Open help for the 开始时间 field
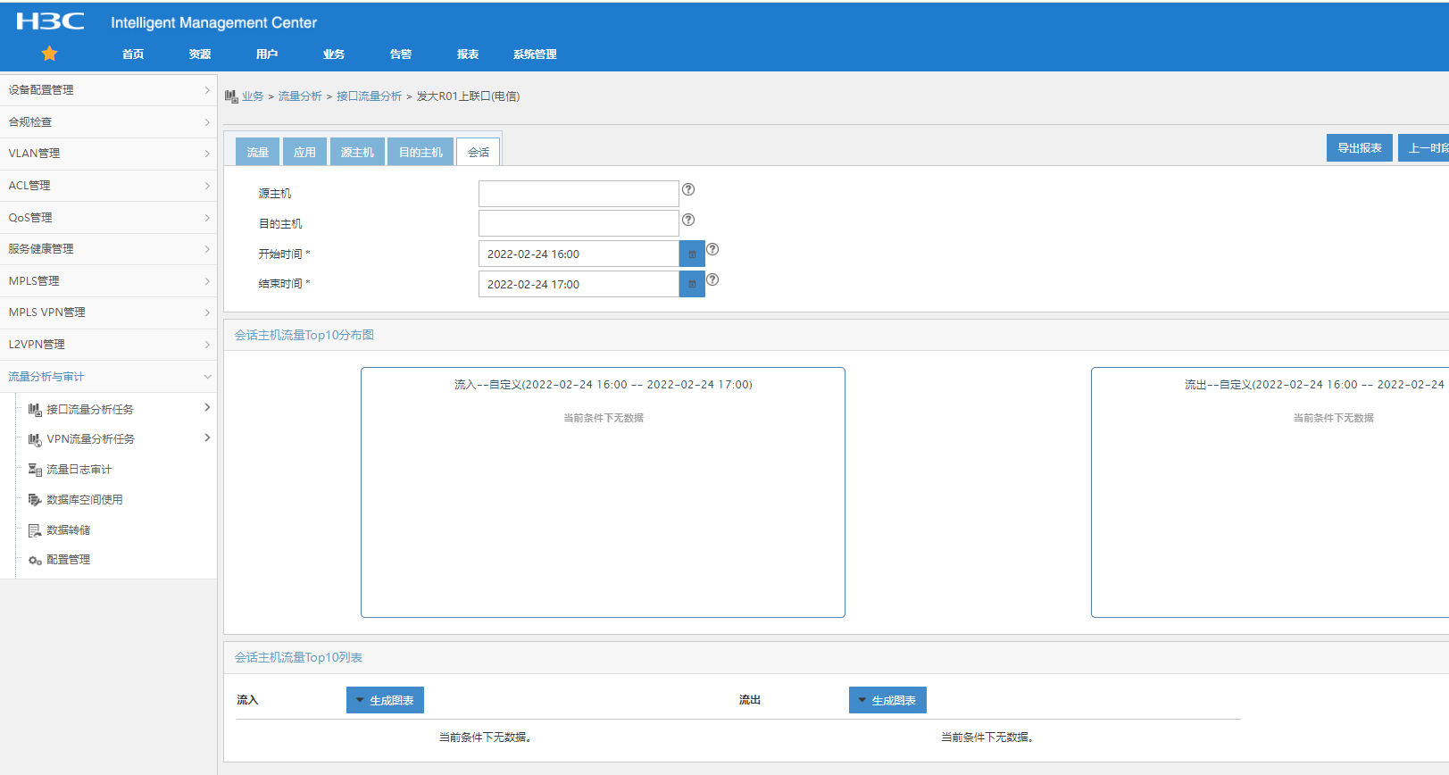This screenshot has width=1449, height=775. tap(712, 249)
